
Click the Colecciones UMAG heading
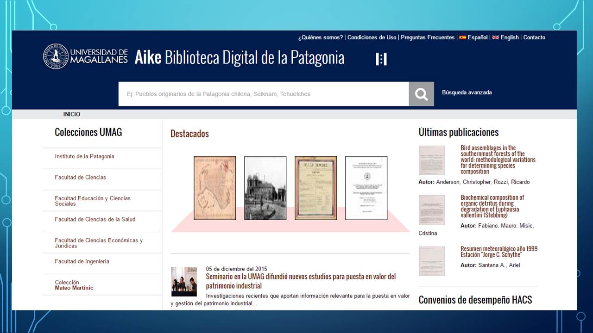tap(88, 132)
